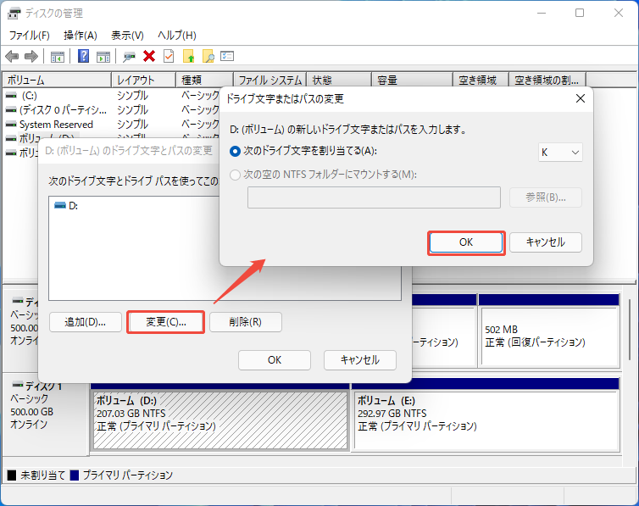Click キャンセル next to the lower OK button
Image resolution: width=639 pixels, height=506 pixels.
[x=360, y=360]
